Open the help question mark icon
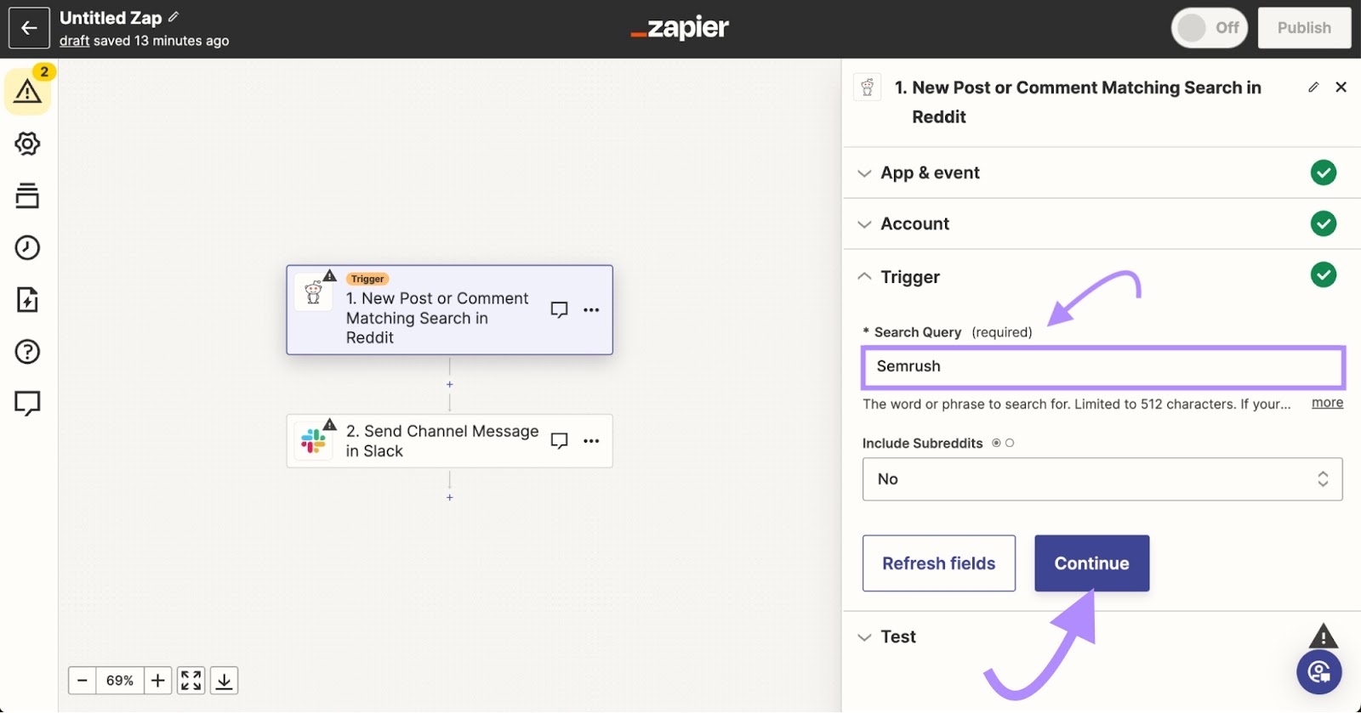Screen dimensions: 1361x713 27,351
